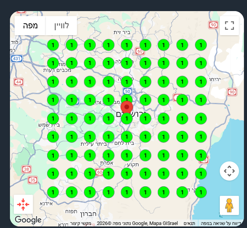Click the תקוע label

133,164
